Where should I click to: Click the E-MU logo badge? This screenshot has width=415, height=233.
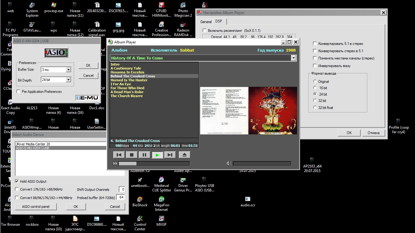88,98
